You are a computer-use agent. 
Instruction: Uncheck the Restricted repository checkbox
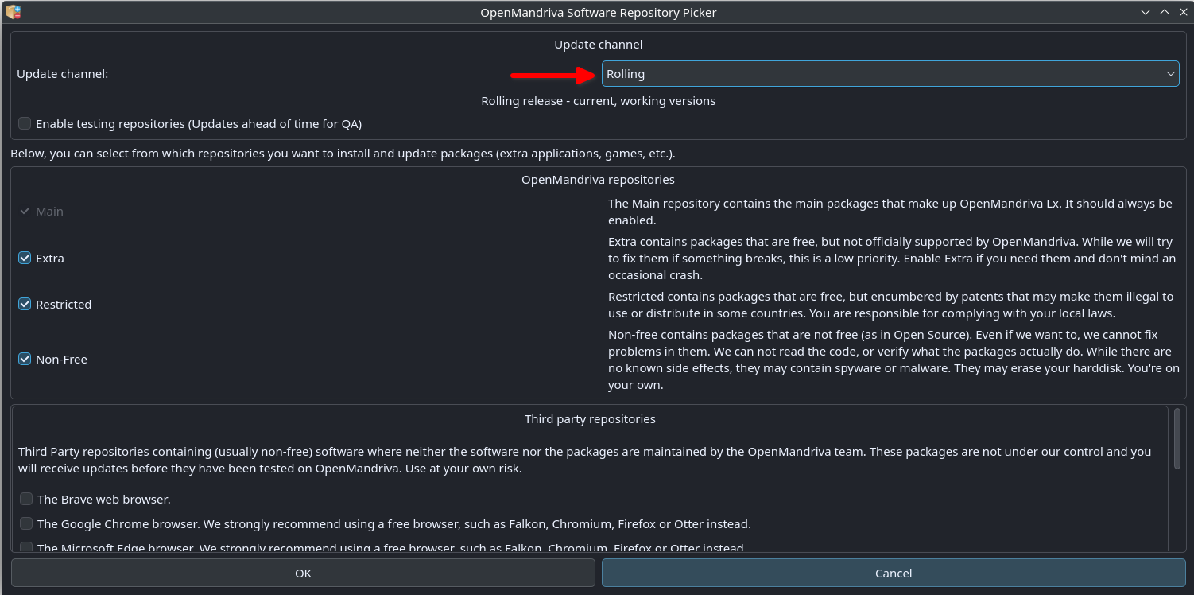25,304
